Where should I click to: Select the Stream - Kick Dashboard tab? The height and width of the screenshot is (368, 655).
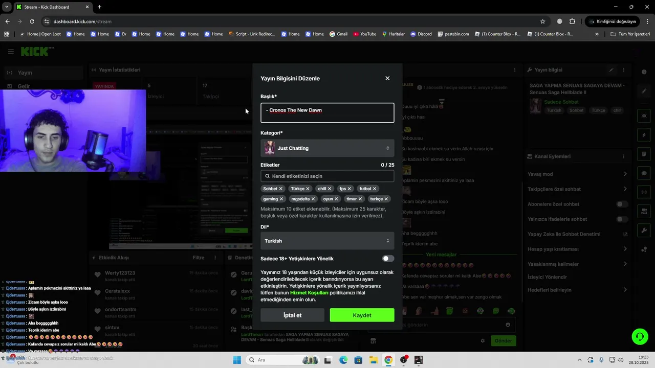52,7
